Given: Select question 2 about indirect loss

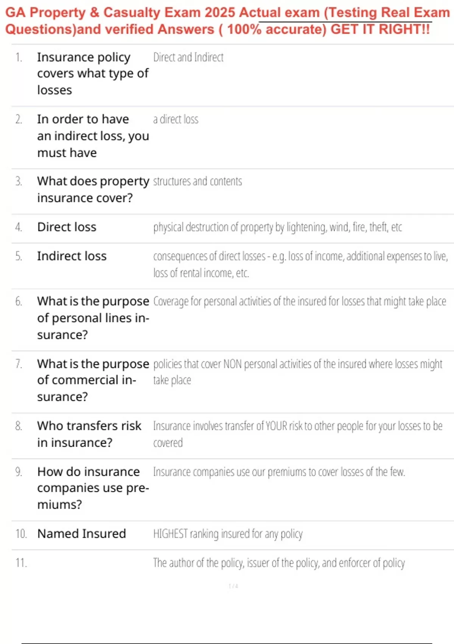Looking at the screenshot, I should [x=93, y=136].
